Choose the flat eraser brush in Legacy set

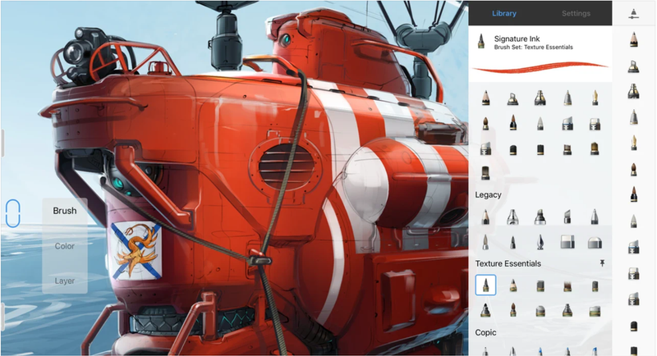[x=567, y=242]
